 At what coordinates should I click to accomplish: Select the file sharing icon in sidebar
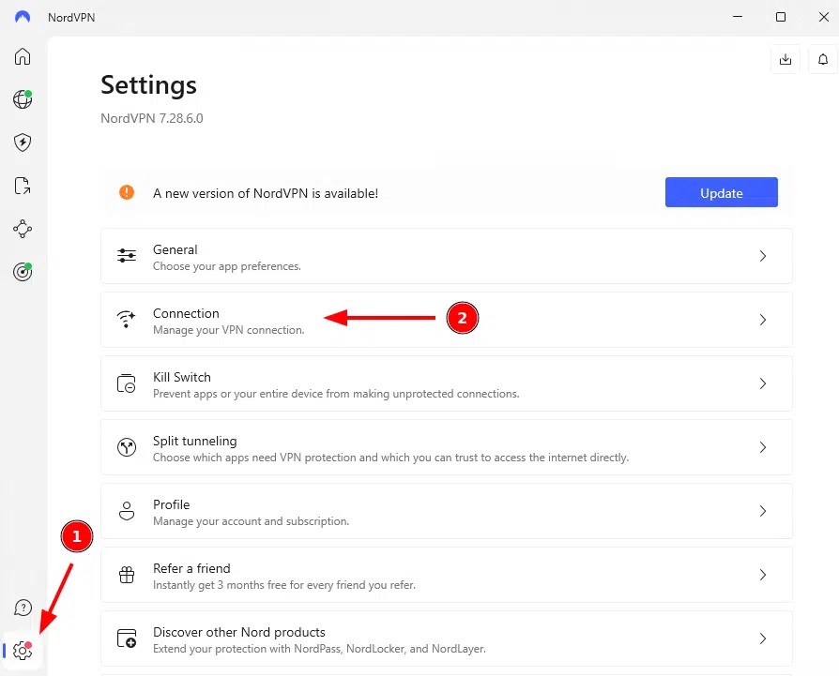[23, 186]
